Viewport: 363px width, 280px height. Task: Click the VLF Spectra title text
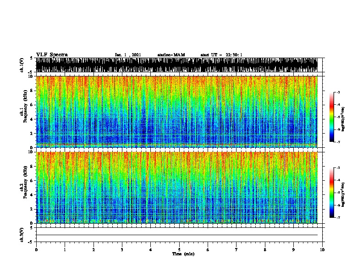click(x=52, y=54)
